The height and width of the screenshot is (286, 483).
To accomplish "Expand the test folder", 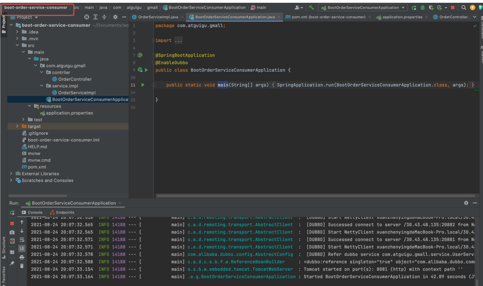I will [x=23, y=119].
